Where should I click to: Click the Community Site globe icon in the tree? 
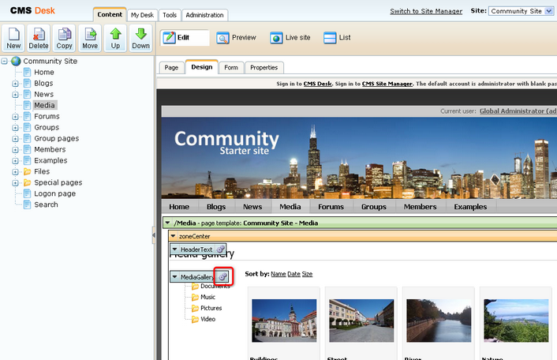(16, 61)
